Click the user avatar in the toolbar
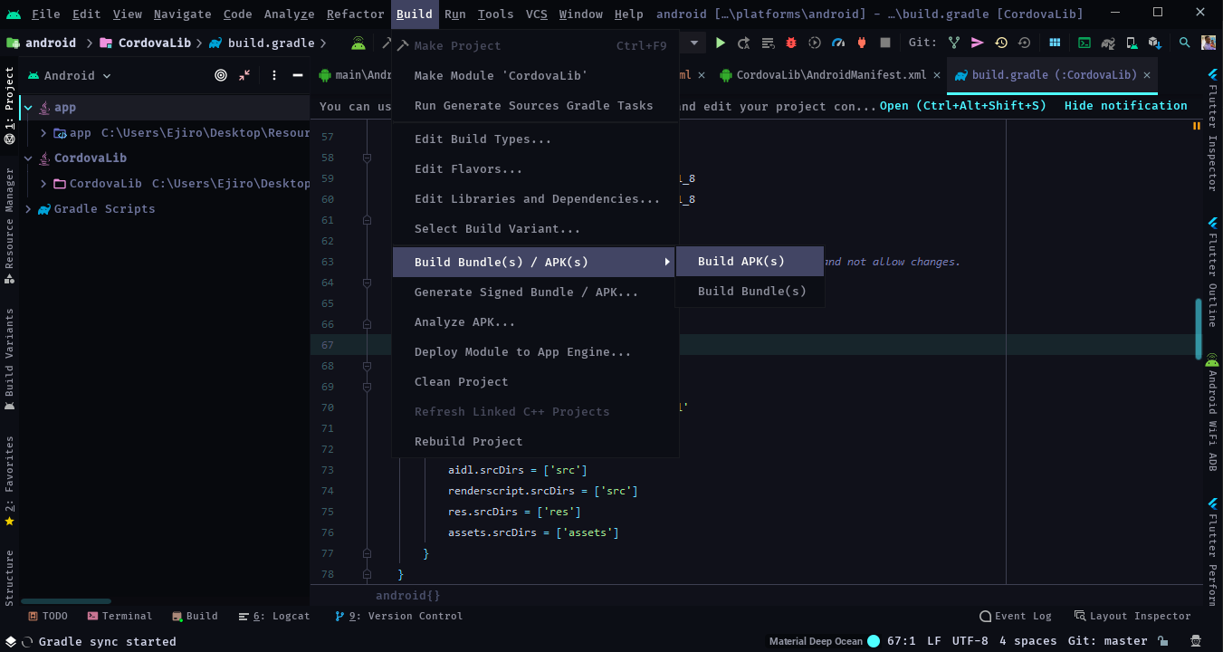 1209,43
